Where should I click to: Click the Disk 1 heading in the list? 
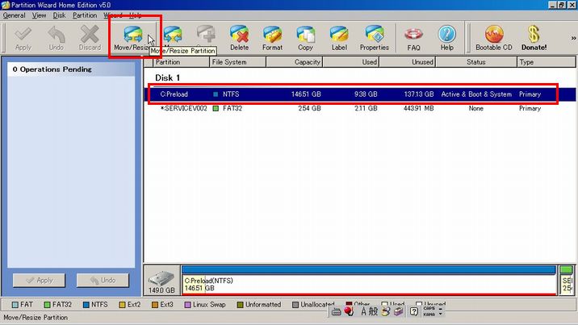[x=167, y=78]
